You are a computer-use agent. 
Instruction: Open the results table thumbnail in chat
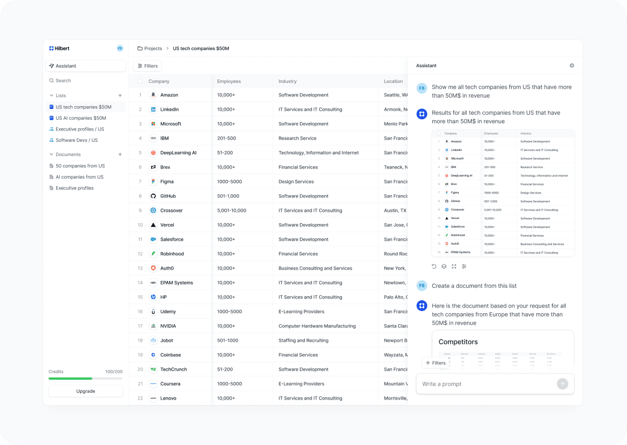click(503, 193)
